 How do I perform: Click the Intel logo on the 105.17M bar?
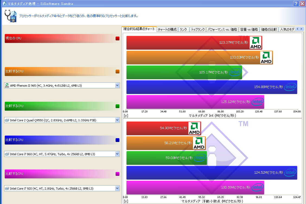[x=235, y=72]
